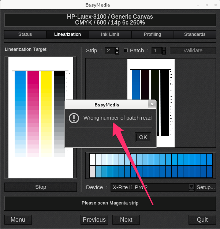Viewport: 220px width, 229px height.
Task: Increase the Strip number with the plus arrow
Action: [117, 49]
